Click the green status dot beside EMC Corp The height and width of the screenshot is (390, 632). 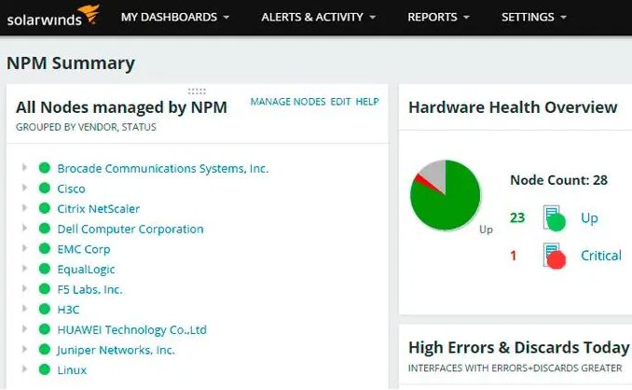tap(45, 248)
